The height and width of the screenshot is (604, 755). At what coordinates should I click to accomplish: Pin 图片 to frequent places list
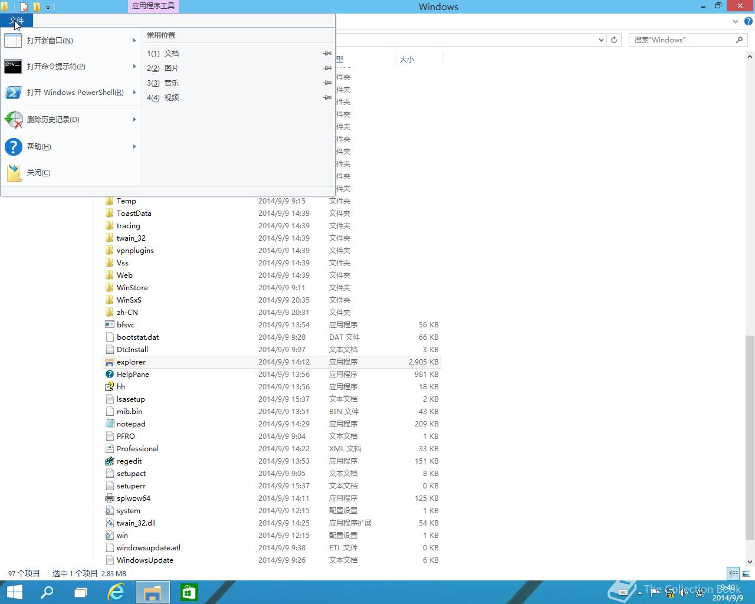pyautogui.click(x=327, y=68)
